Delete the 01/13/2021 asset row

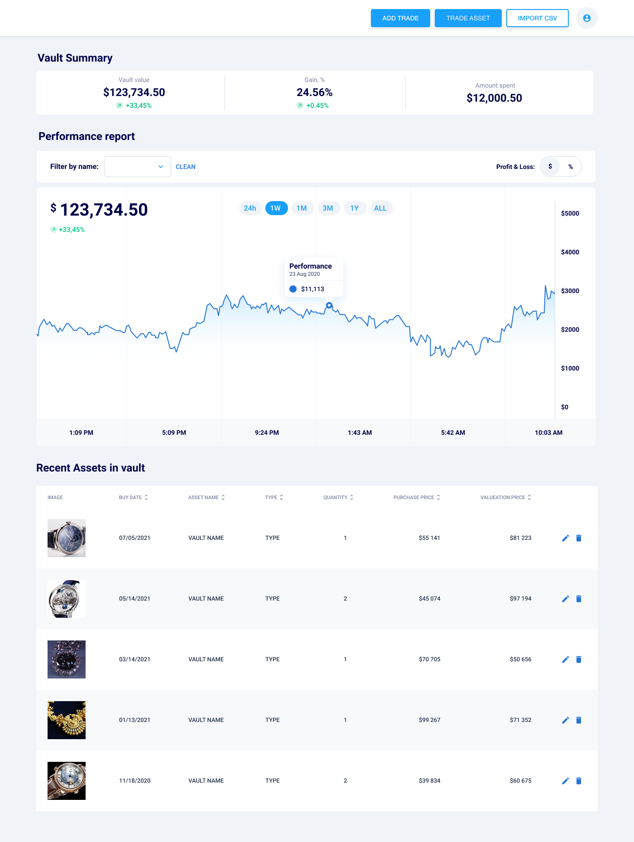pos(579,720)
